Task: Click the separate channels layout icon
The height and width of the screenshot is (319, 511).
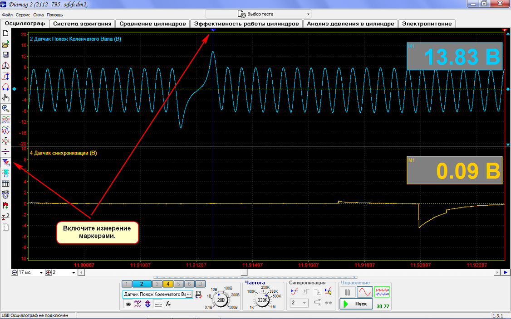Action: (5, 120)
